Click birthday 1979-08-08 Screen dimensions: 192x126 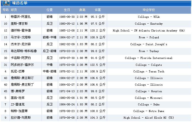(x=67, y=117)
